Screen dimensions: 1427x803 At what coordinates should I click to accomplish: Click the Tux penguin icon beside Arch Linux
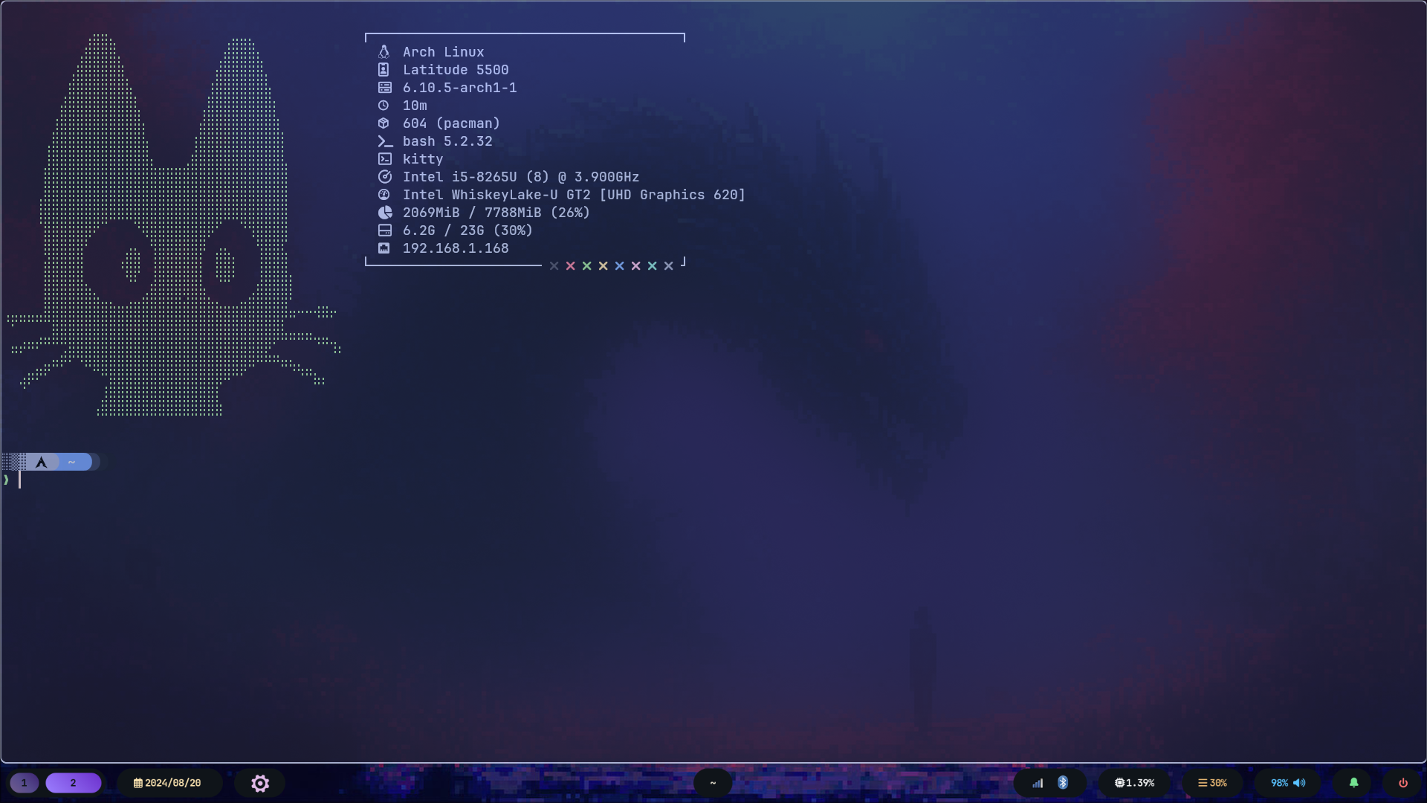tap(384, 52)
